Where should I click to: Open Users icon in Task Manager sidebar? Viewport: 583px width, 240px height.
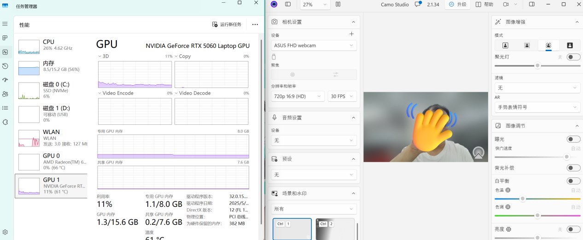tap(5, 94)
